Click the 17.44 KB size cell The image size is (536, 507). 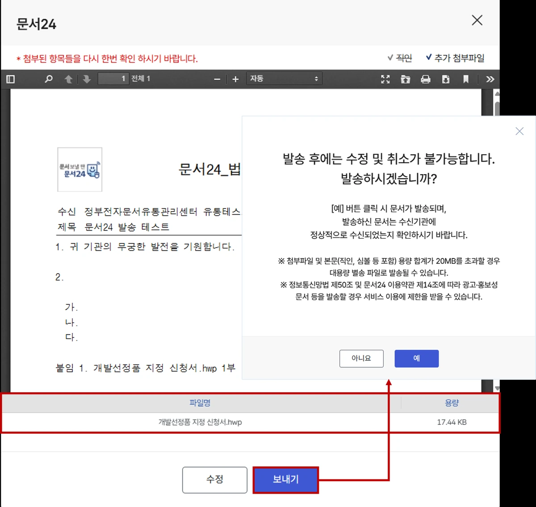[x=452, y=422]
